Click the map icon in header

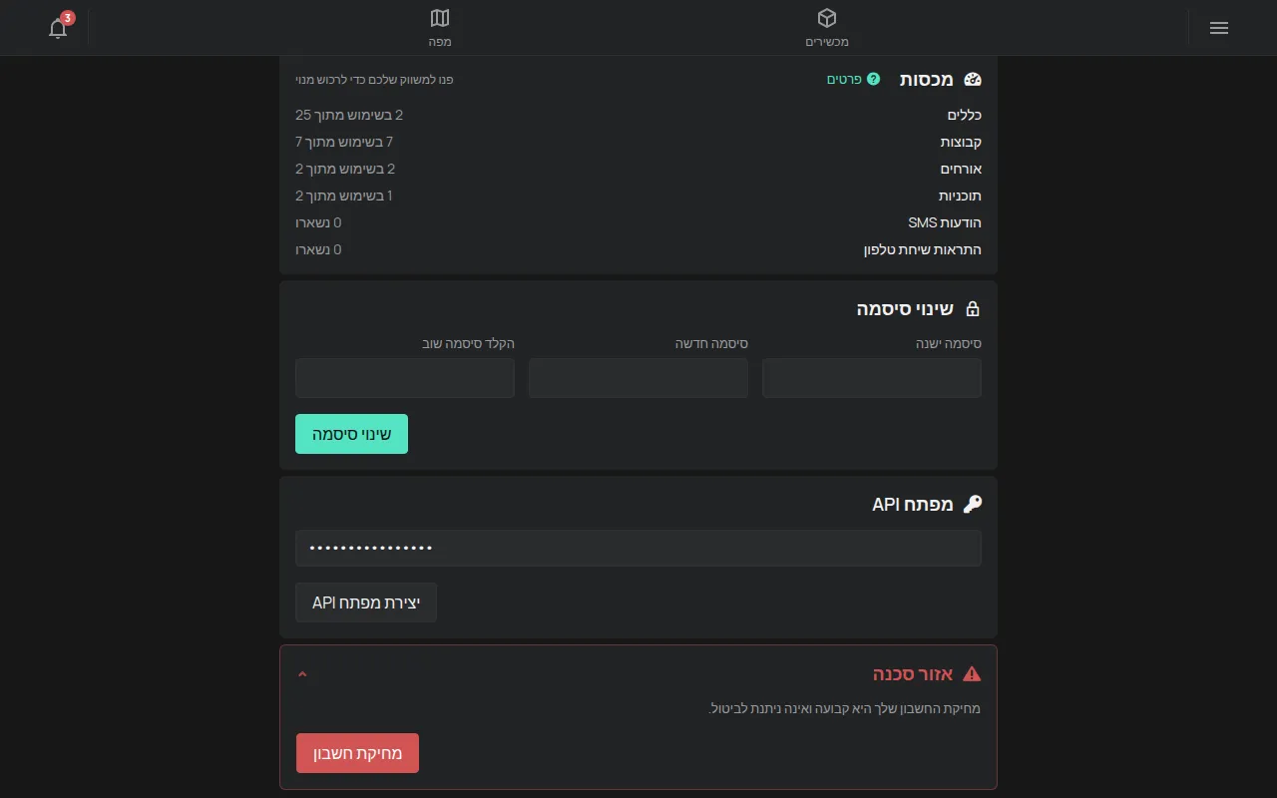(440, 18)
